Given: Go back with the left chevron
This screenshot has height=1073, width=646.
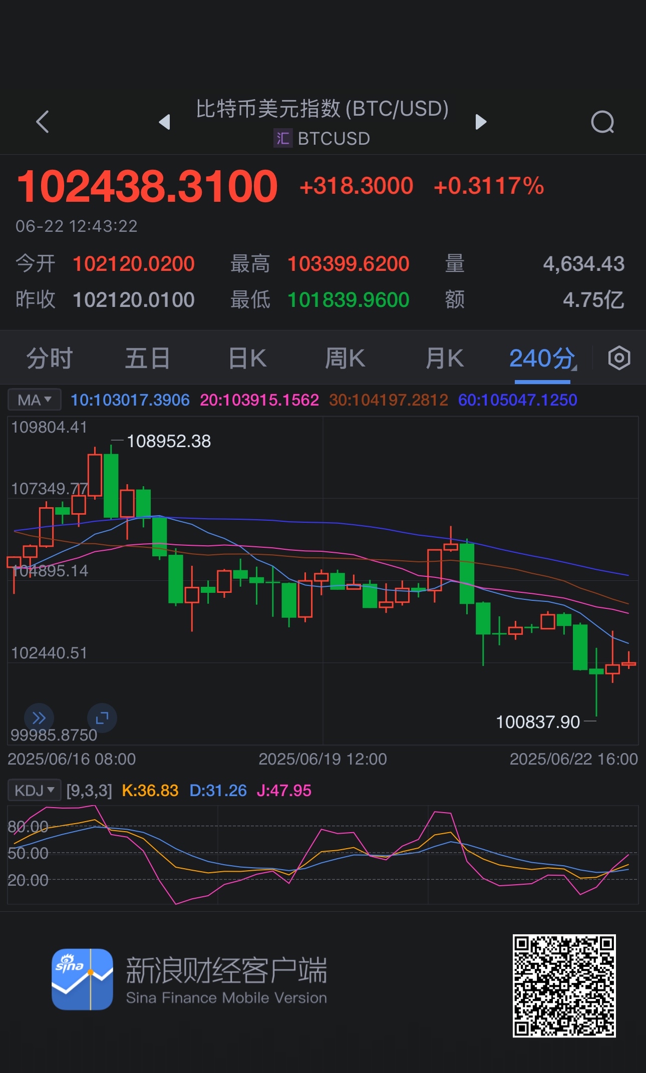Looking at the screenshot, I should click(x=43, y=122).
